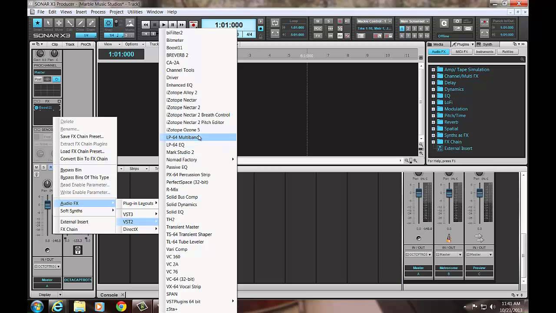Open the Utilities menu
556x313 pixels.
pyautogui.click(x=135, y=12)
